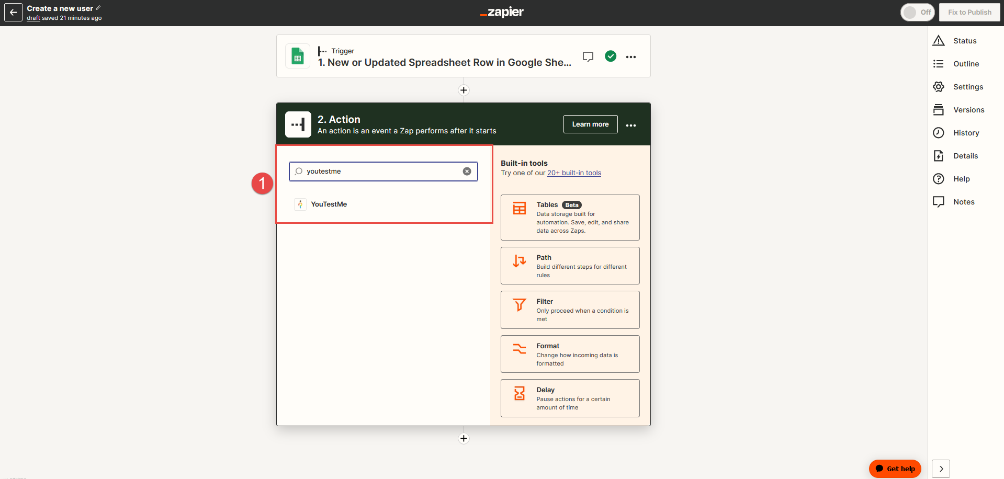1004x479 pixels.
Task: Go back using the arrow button
Action: 14,13
